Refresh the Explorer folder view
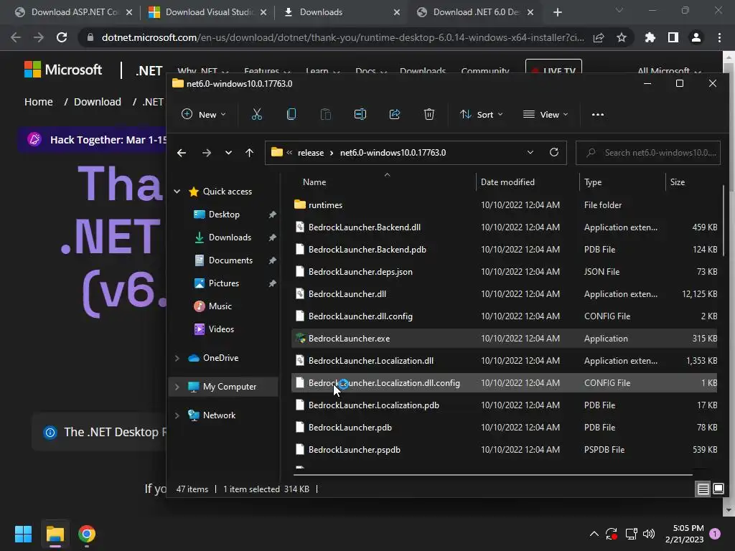Viewport: 735px width, 551px height. point(554,152)
